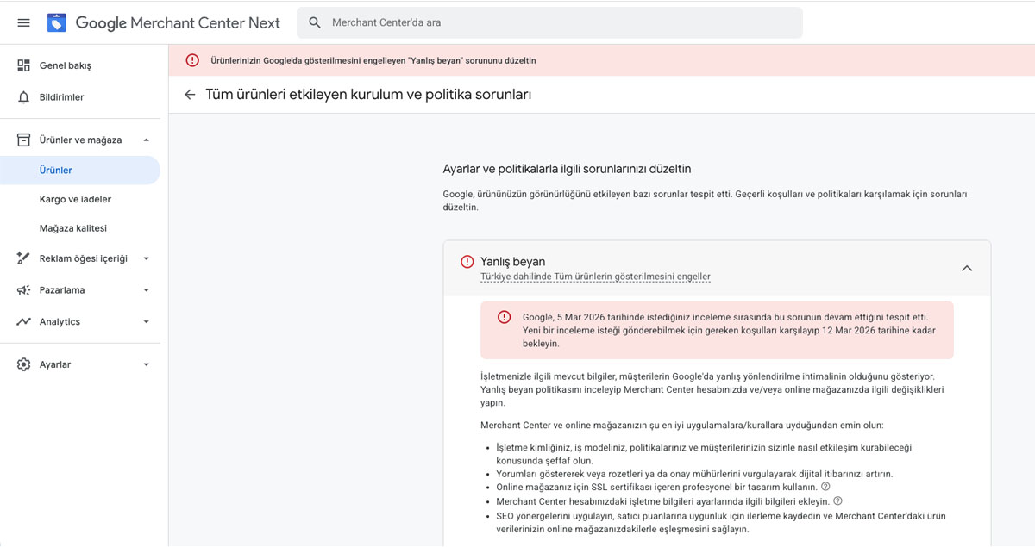Click the Reklam öğesi içeriği icon
The image size is (1035, 547).
click(x=24, y=258)
